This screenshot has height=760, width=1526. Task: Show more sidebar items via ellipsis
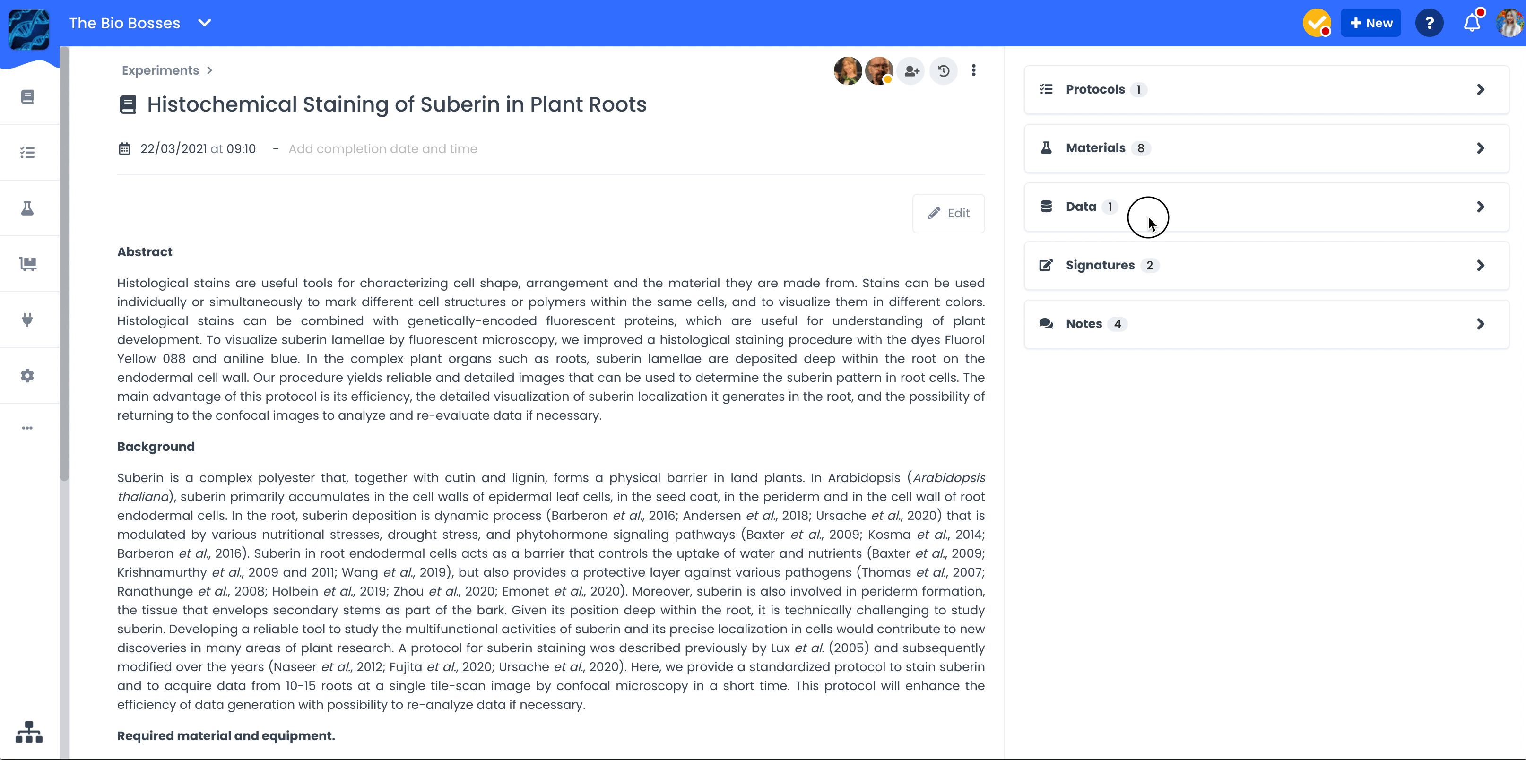click(27, 428)
